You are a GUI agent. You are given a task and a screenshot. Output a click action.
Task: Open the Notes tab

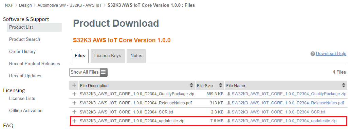[x=136, y=56]
